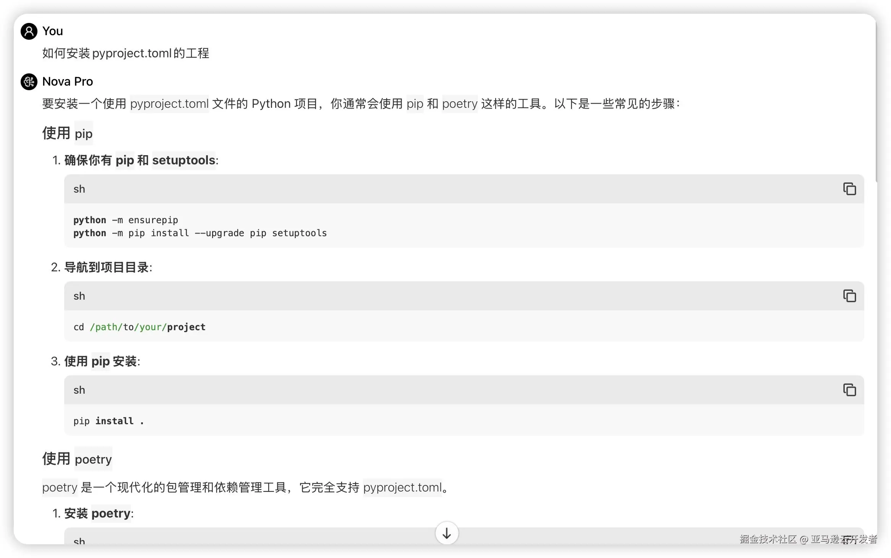Click the pip install --upgrade setuptools line

click(200, 233)
